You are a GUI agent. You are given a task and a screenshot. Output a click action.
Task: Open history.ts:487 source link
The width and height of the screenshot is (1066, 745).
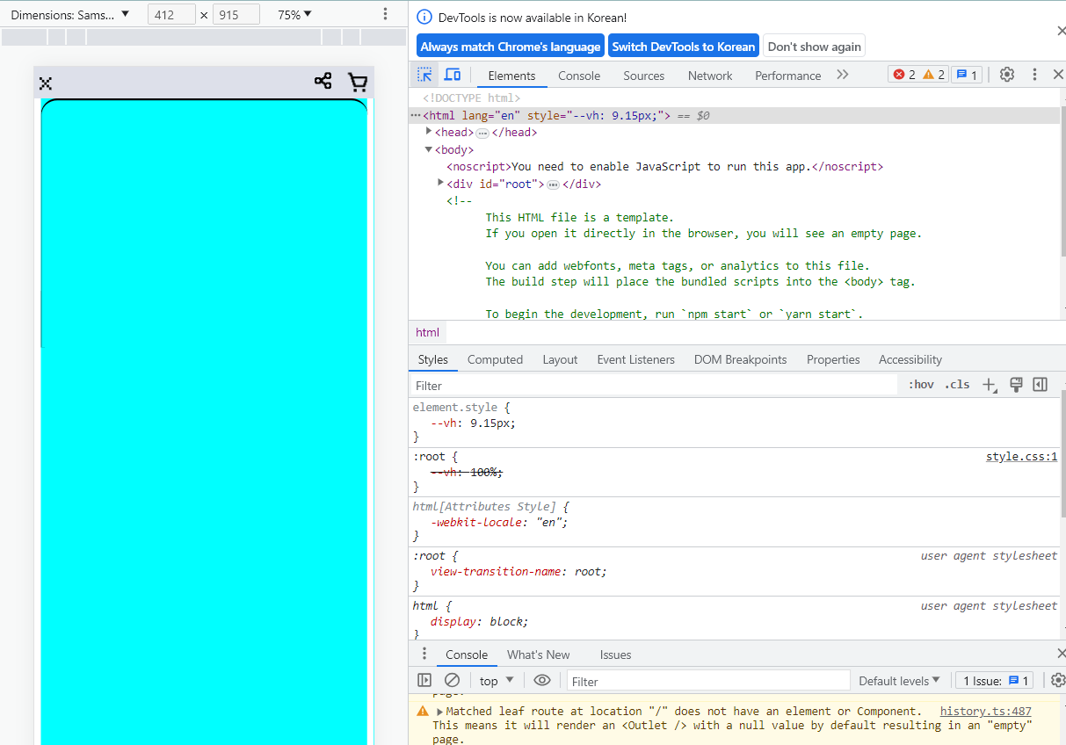[985, 712]
